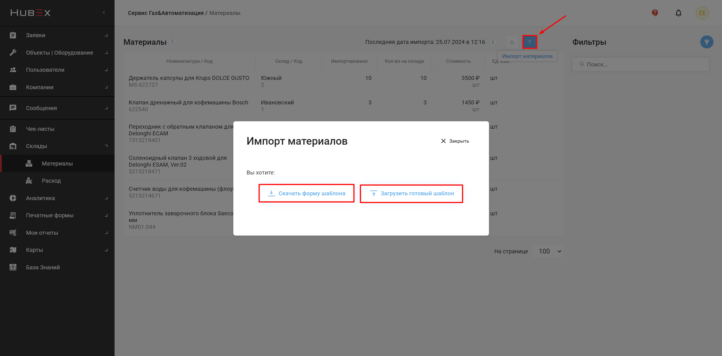Open the Расход submenu item
The image size is (722, 356).
[51, 181]
